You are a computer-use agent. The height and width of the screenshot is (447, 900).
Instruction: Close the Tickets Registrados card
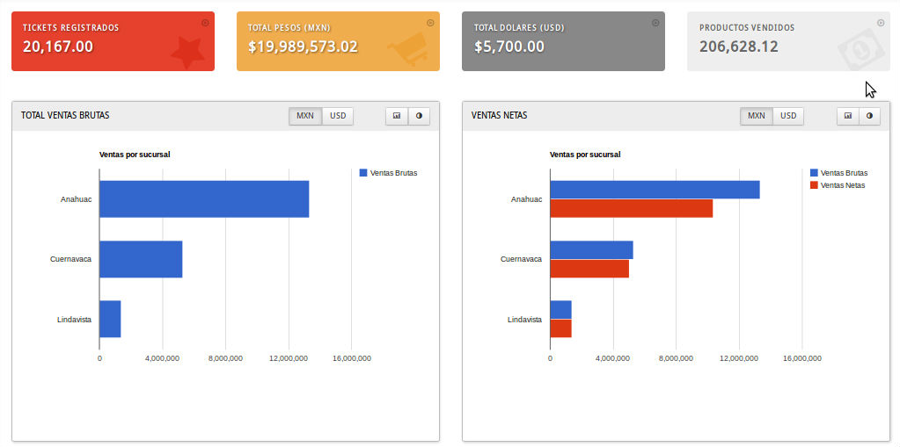coord(205,23)
